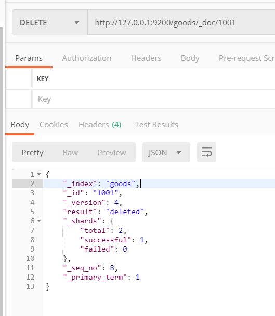Switch response view to Preview
This screenshot has height=316, width=275.
112,153
